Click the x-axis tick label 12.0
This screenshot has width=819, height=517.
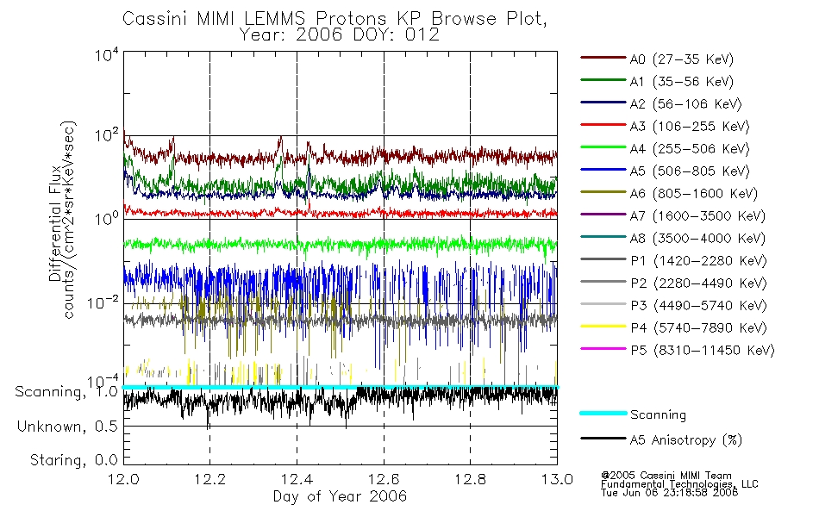tap(123, 479)
